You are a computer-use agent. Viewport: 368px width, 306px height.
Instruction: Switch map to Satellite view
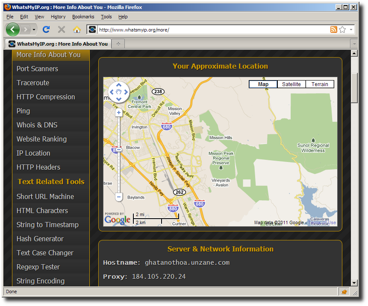point(291,84)
